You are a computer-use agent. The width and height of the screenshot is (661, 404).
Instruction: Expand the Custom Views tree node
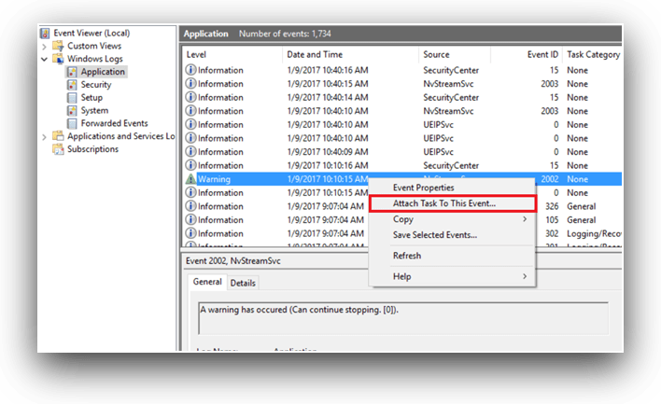point(45,46)
